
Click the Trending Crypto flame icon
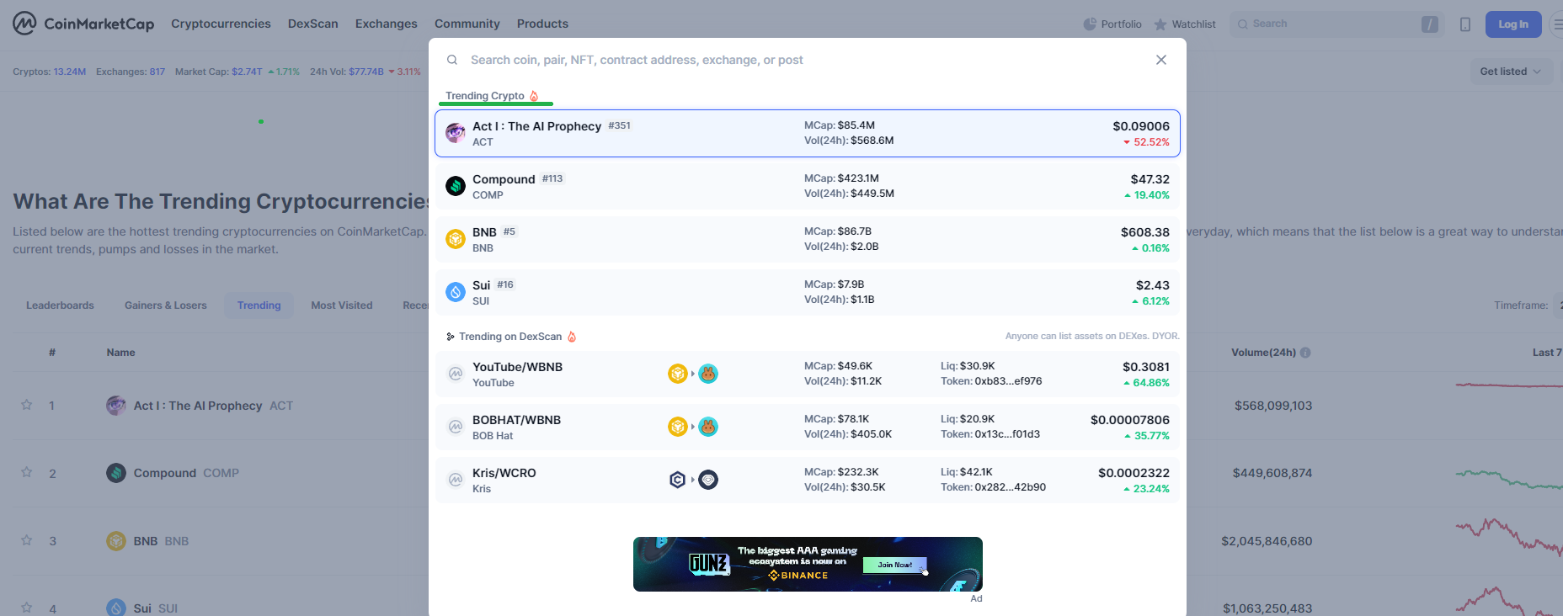(x=534, y=96)
